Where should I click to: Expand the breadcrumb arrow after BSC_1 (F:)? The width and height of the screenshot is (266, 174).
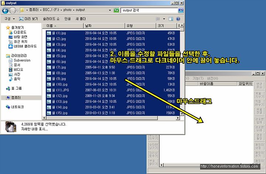pyautogui.click(x=61, y=10)
